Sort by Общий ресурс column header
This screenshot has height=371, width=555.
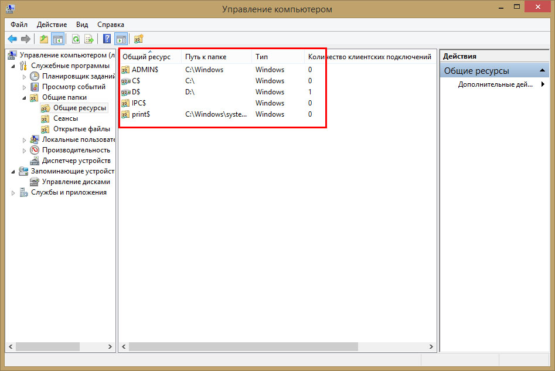[150, 57]
